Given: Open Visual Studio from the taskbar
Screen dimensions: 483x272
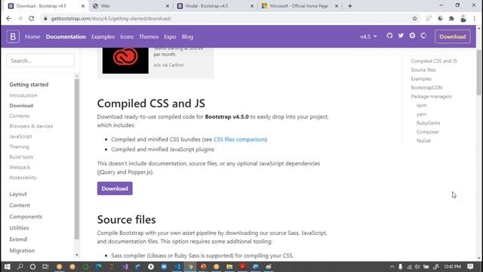Looking at the screenshot, I should [125, 267].
